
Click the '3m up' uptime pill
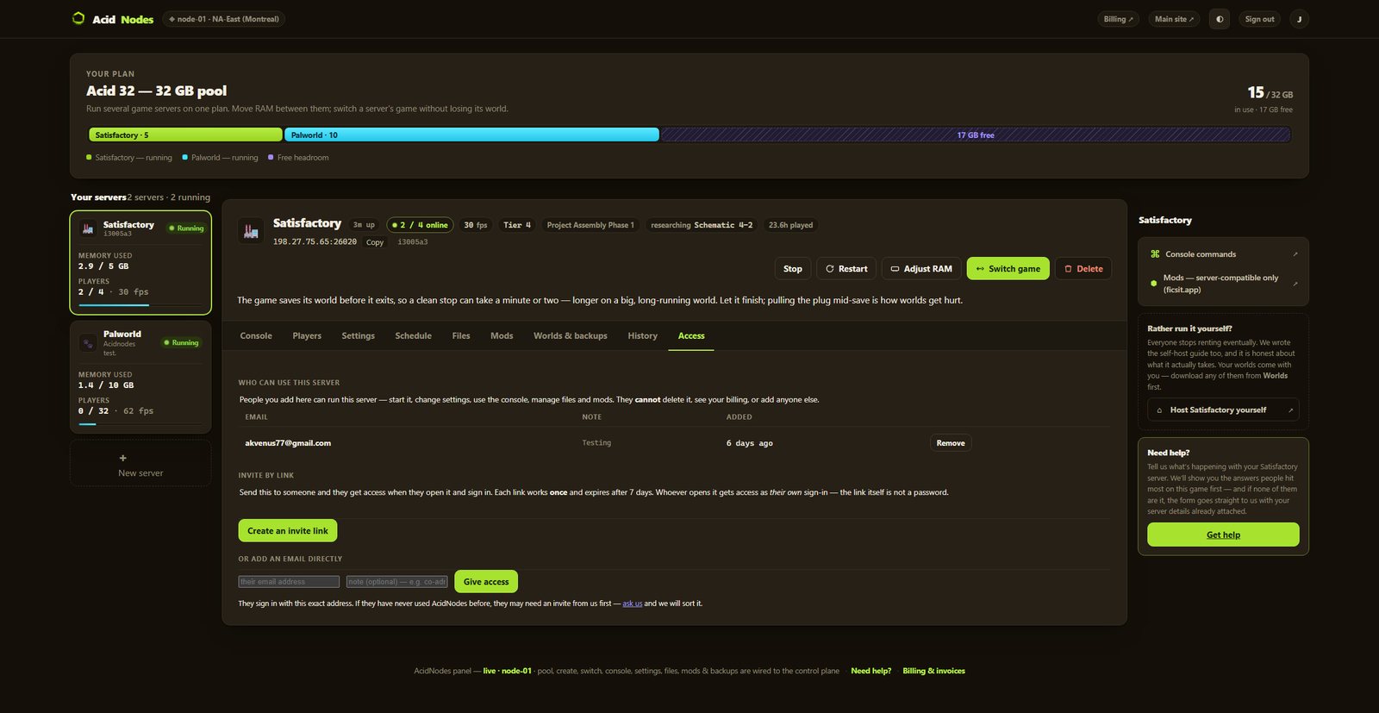pyautogui.click(x=364, y=225)
